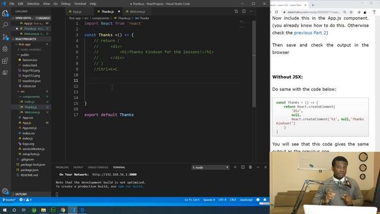Open the terminal selector dropdown showing node
Screen dimensions: 380x214
[x=210, y=168]
